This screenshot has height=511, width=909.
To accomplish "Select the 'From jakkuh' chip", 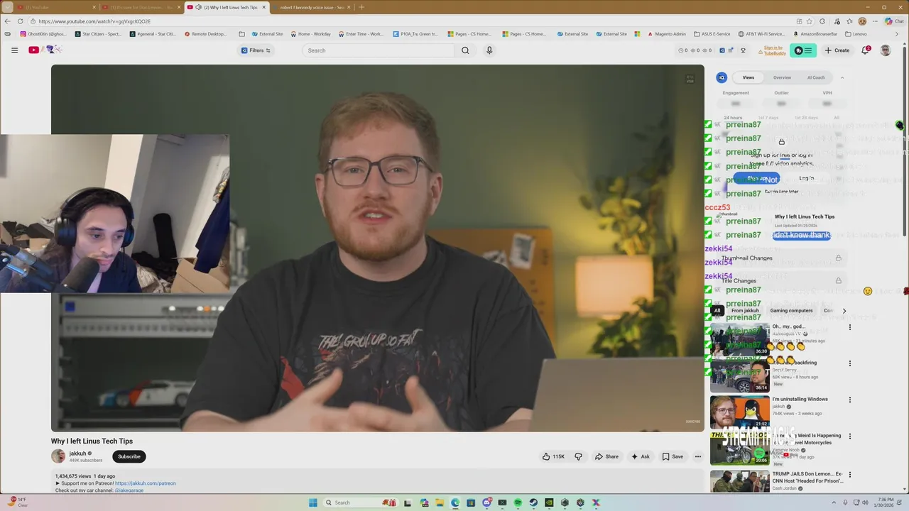I will pyautogui.click(x=745, y=311).
